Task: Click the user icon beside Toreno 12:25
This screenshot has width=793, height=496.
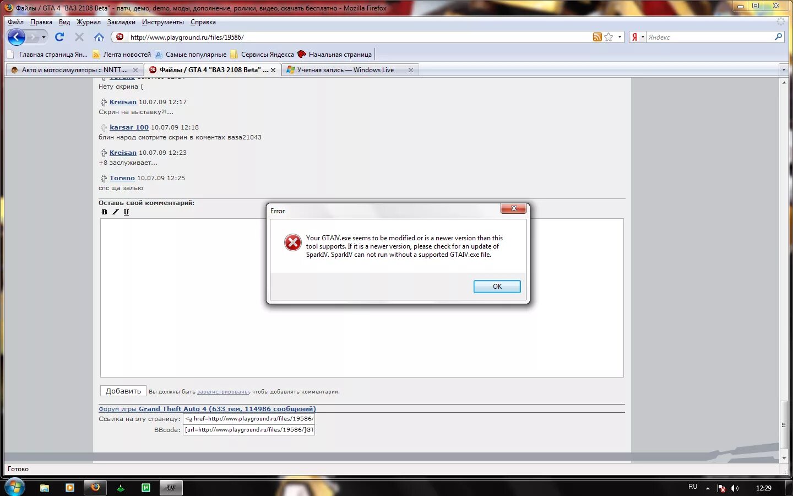Action: pos(104,179)
